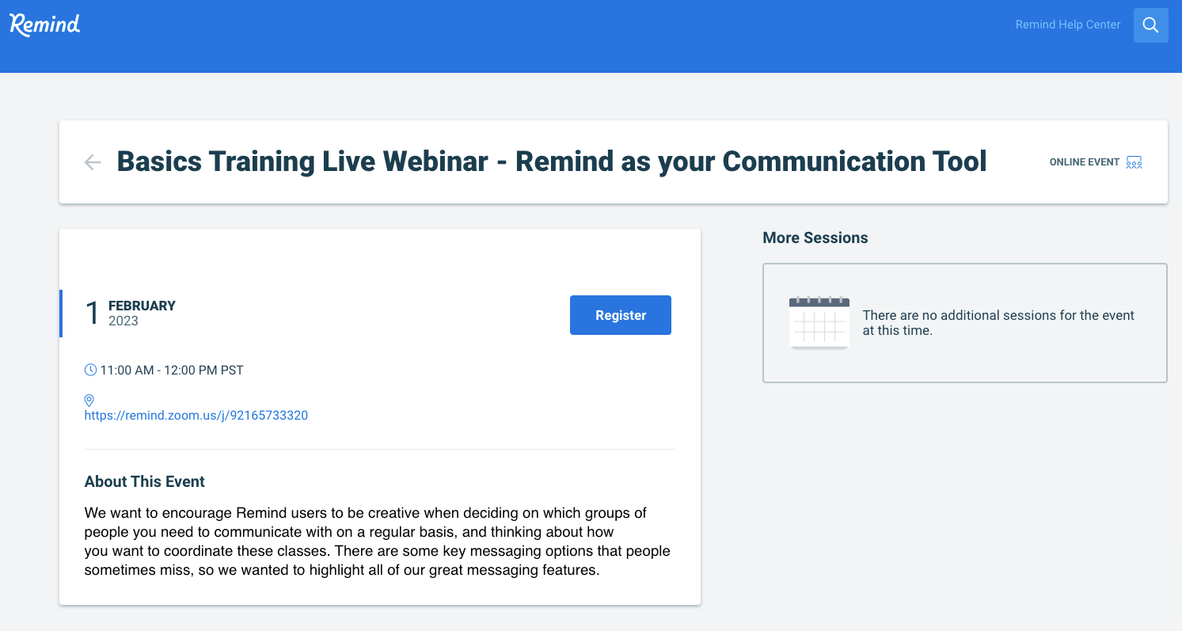Viewport: 1182px width, 631px height.
Task: Click the calendar icon under More Sessions
Action: pos(819,323)
